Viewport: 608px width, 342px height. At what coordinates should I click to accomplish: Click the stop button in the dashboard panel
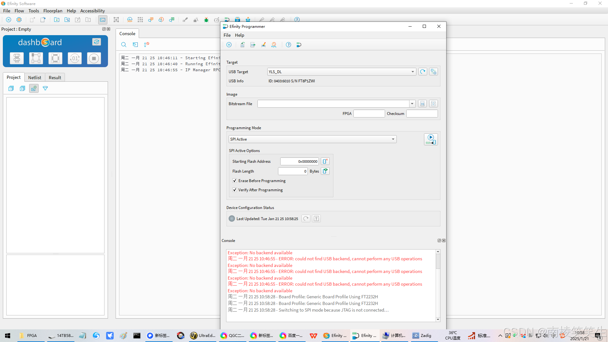click(94, 58)
